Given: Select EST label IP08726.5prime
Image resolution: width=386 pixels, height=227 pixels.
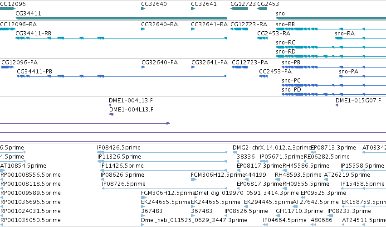Looking at the screenshot, I should (x=123, y=184).
